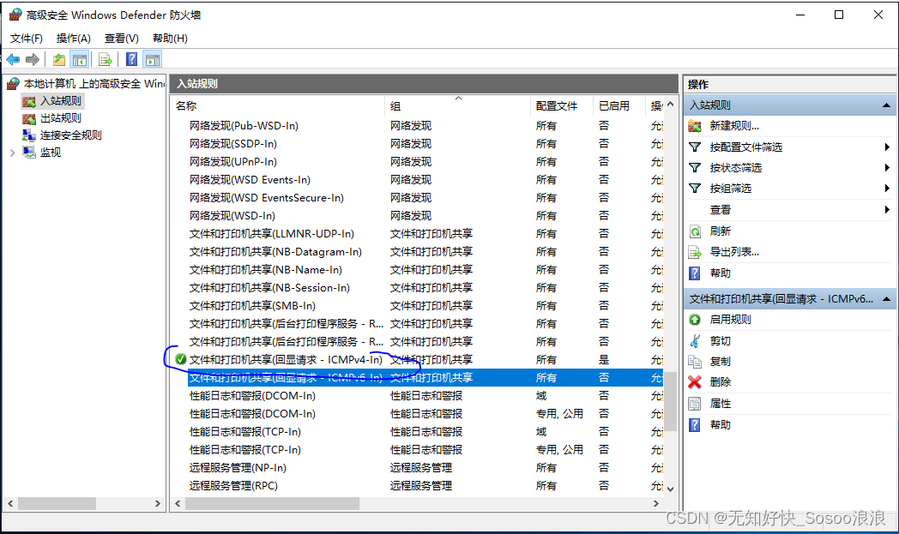Click the Back navigation arrow in toolbar

[12, 58]
